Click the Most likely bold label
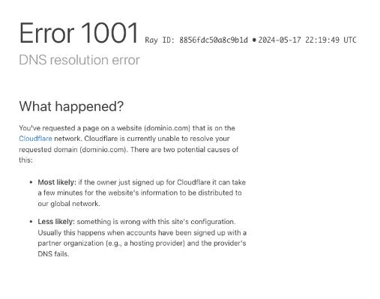Viewport: 380px width, 299px height. coord(57,182)
